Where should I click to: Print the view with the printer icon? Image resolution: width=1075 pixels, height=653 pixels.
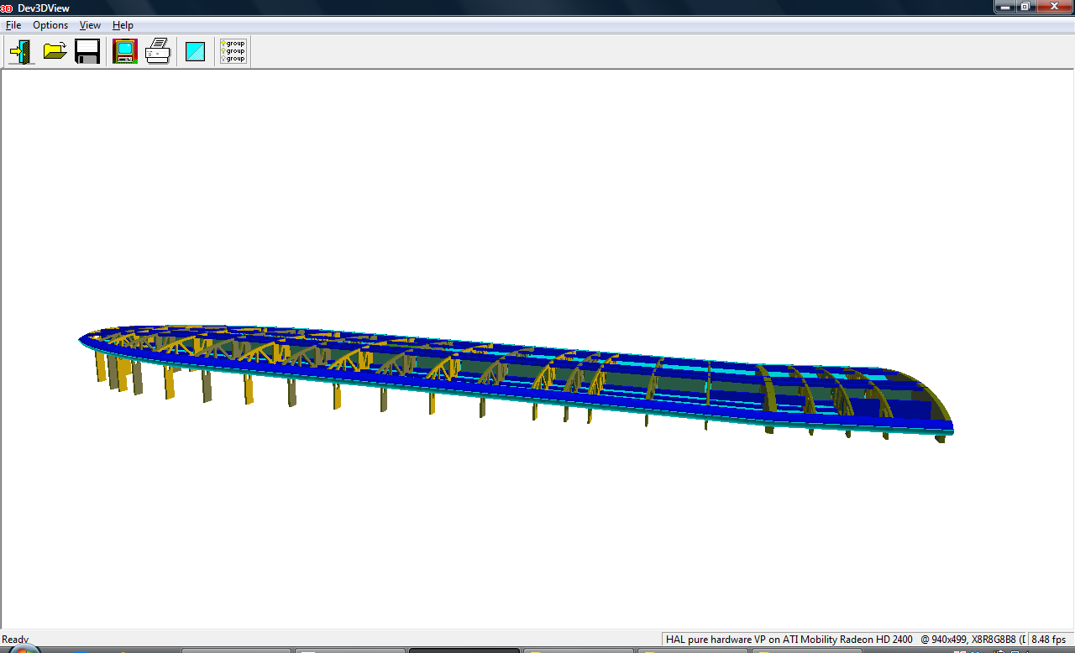click(158, 52)
